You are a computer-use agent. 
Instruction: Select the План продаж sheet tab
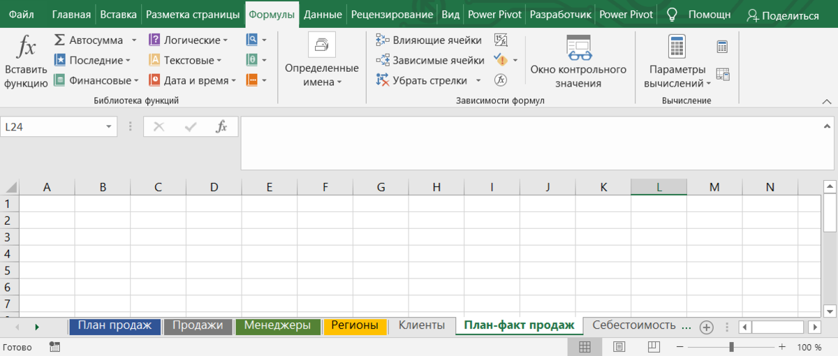[115, 326]
